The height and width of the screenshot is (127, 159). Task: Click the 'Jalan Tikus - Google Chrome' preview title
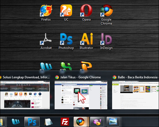click(x=81, y=77)
